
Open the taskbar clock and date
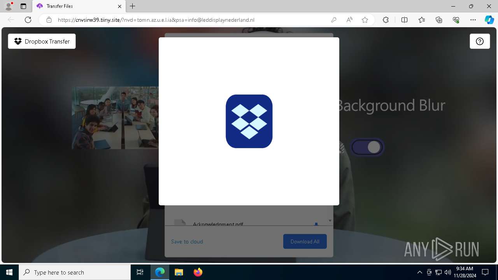(x=465, y=272)
